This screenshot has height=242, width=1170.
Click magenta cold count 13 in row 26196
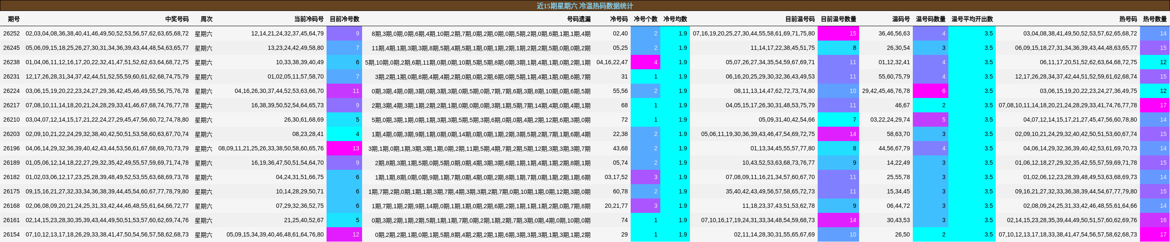point(344,148)
